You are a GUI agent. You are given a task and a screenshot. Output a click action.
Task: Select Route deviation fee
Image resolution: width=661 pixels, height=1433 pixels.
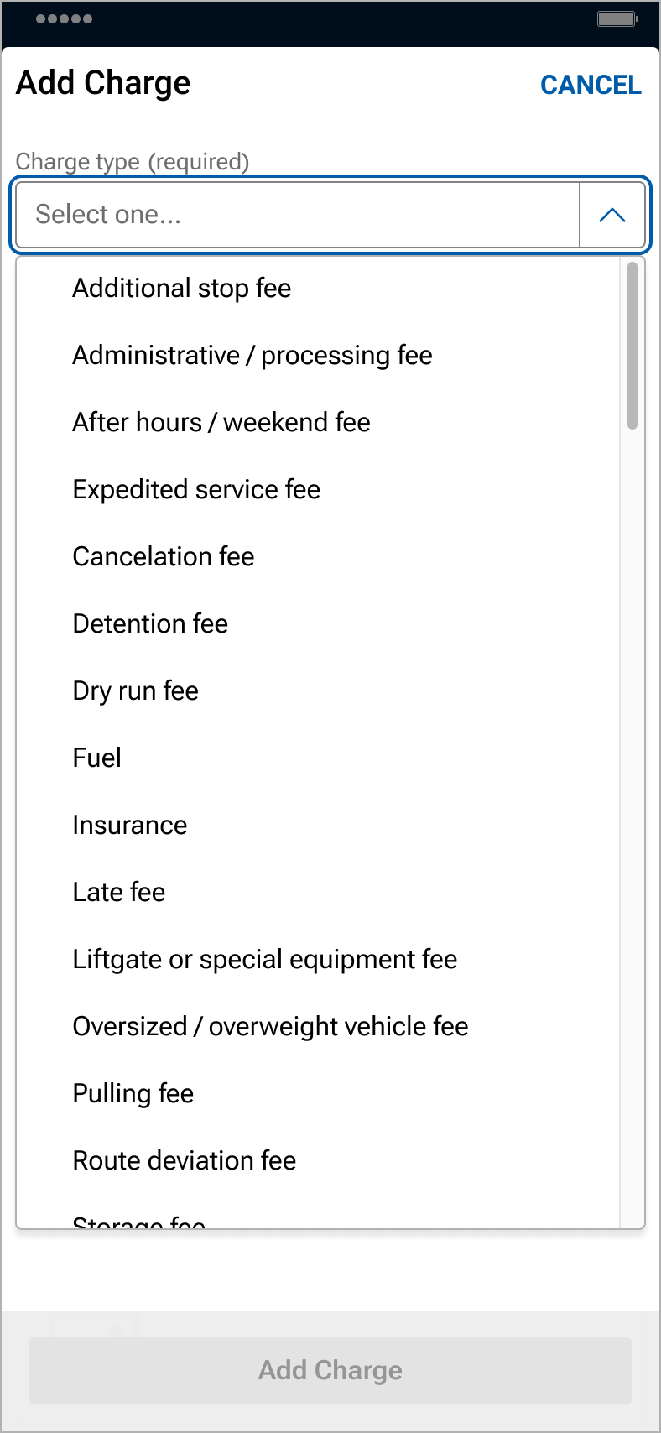185,1161
